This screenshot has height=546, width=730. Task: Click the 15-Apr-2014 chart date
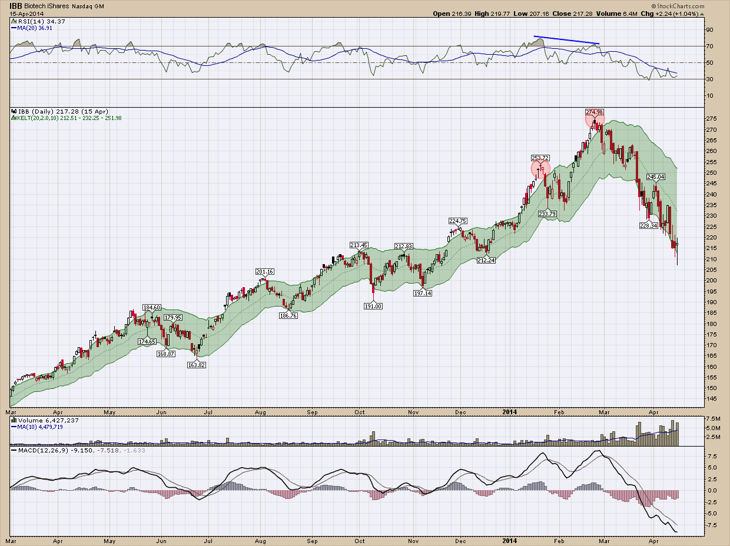[x=25, y=14]
